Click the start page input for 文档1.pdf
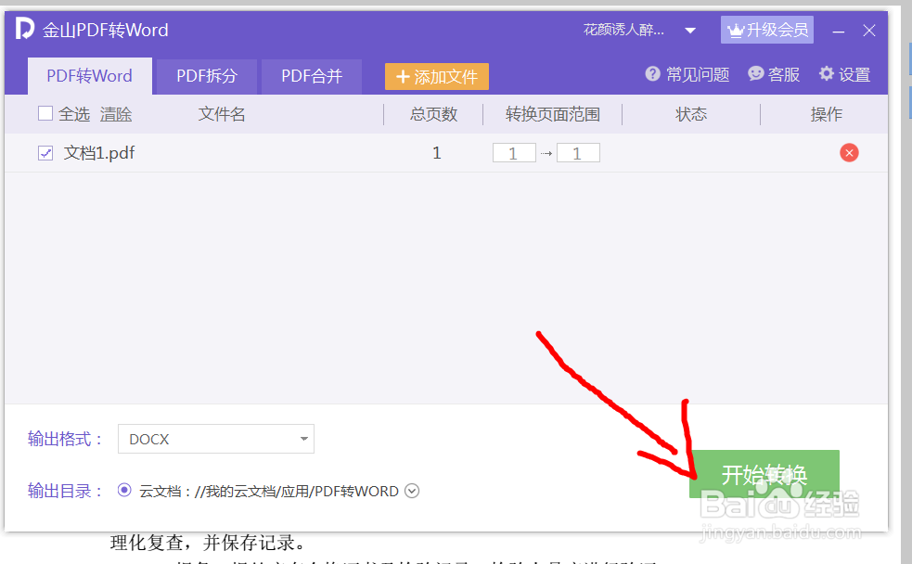The image size is (912, 564). 514,153
